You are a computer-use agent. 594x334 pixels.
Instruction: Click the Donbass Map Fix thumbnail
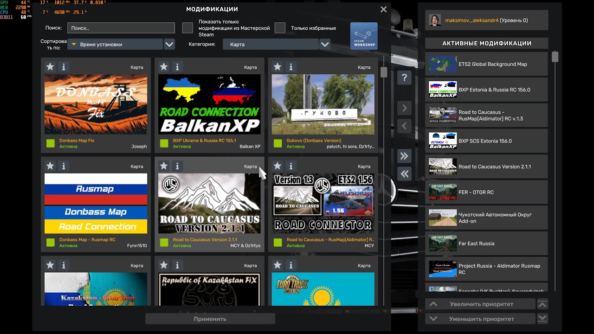point(96,104)
